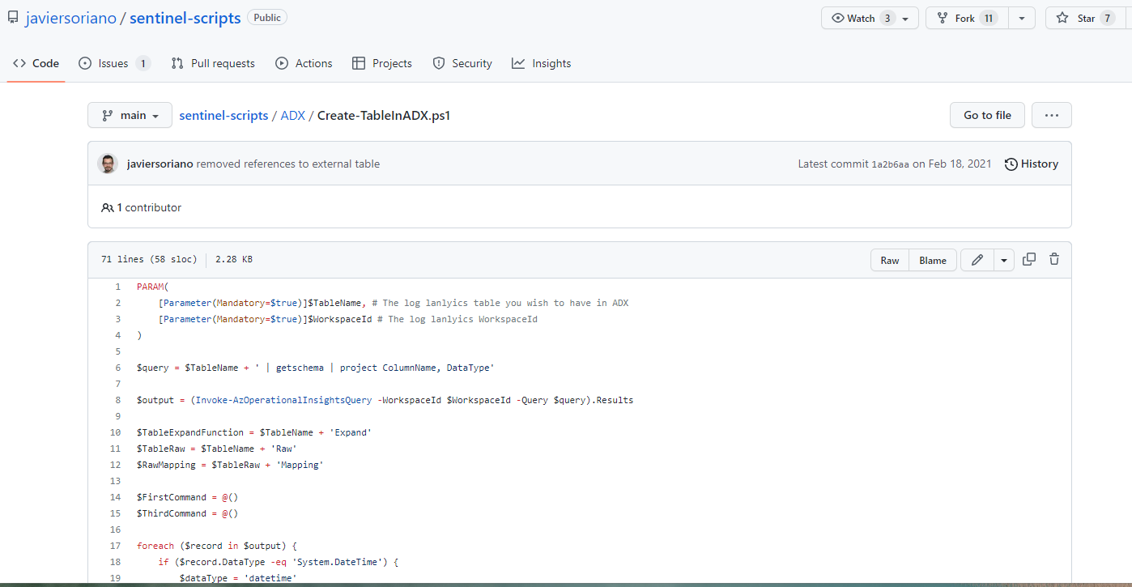Open the commit message removed references to external table

pyautogui.click(x=288, y=164)
